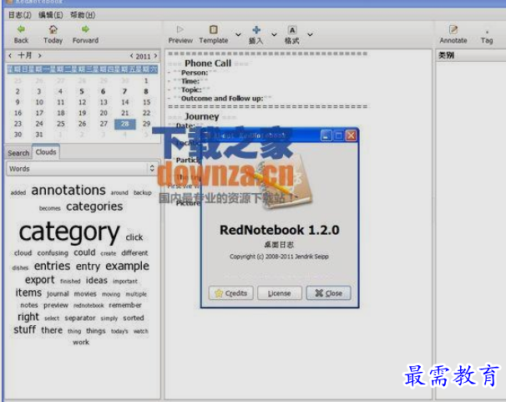Select day 7 in the calendar
The width and height of the screenshot is (506, 402).
coord(125,91)
